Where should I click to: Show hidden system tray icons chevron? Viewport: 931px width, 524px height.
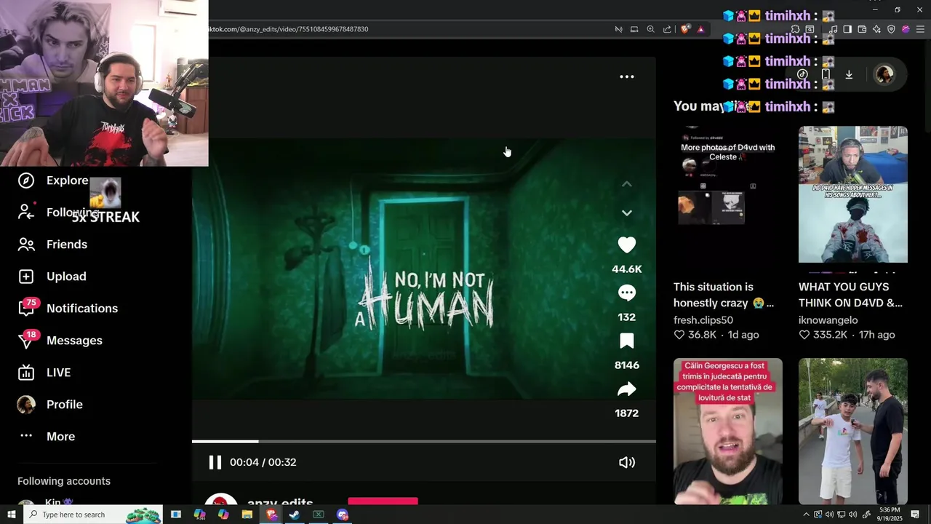pos(806,515)
